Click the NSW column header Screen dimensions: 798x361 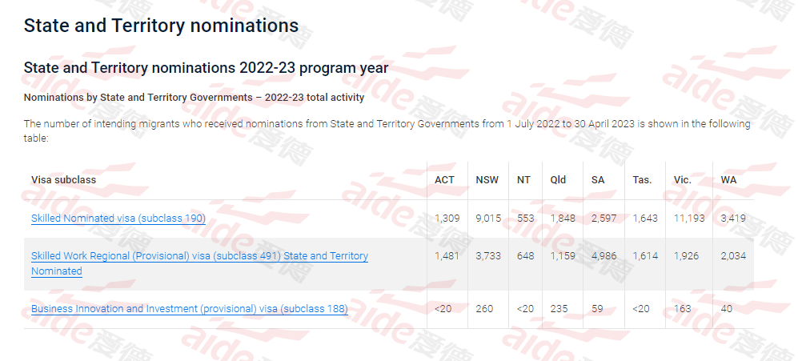487,180
